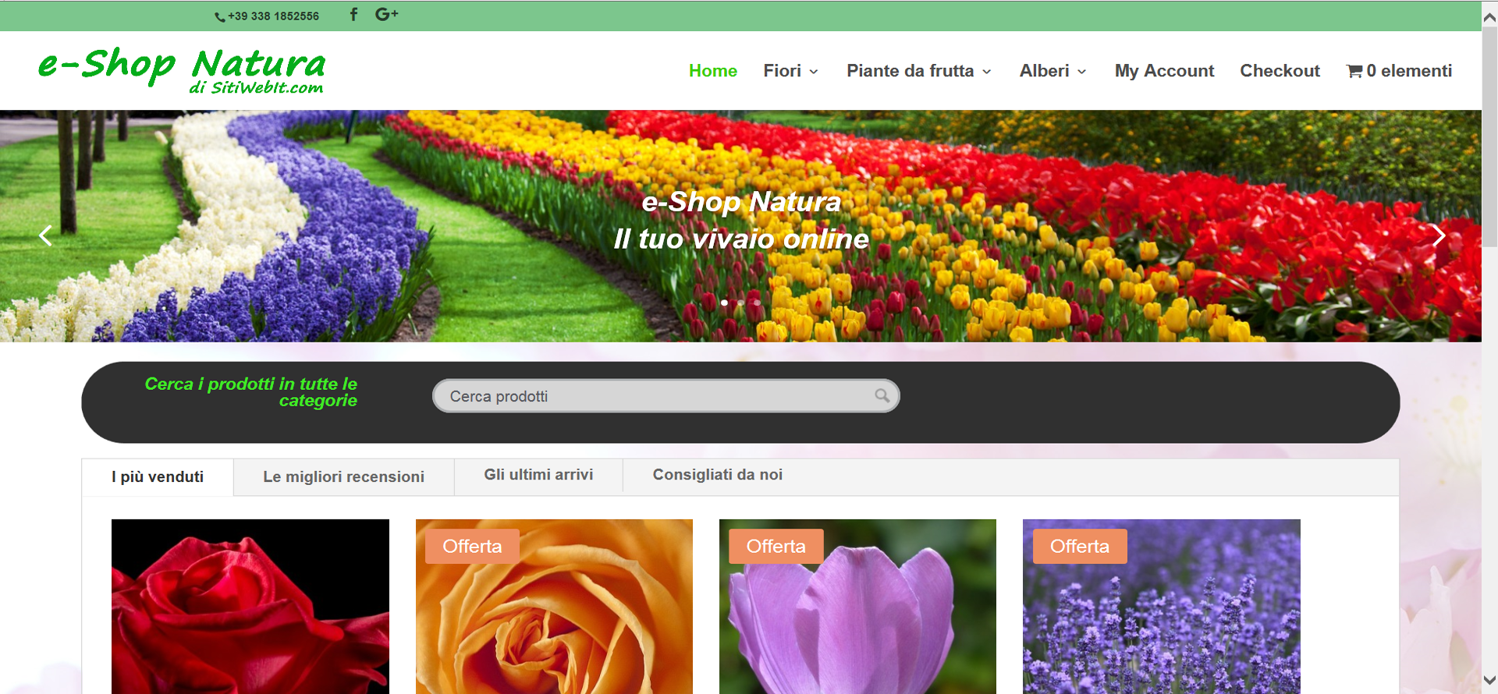Go to Checkout page

[1280, 71]
